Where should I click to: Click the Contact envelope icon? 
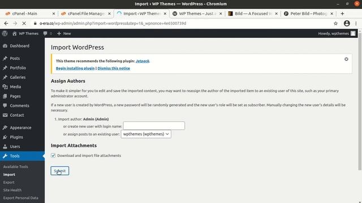[5, 115]
